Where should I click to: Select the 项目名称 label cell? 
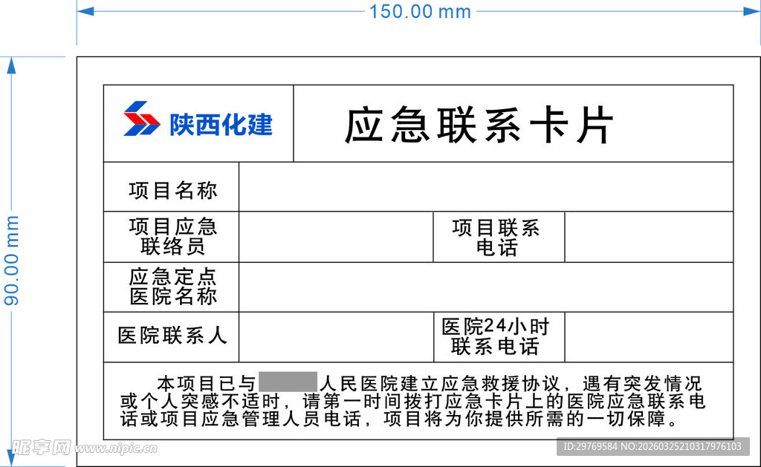[172, 189]
